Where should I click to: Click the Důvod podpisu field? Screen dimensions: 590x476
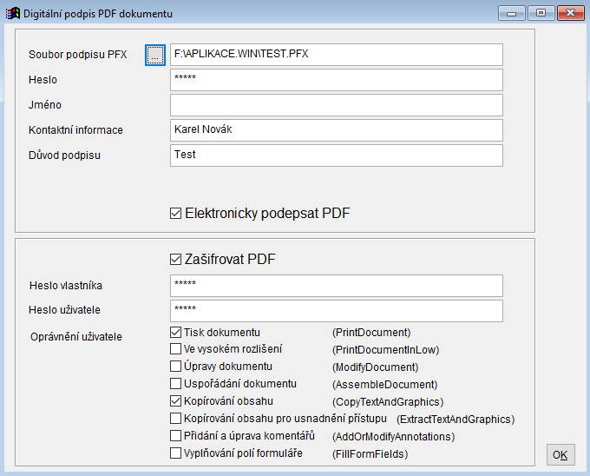(x=337, y=155)
